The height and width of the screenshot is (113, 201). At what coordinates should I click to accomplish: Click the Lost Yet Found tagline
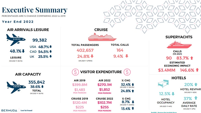click(26, 110)
